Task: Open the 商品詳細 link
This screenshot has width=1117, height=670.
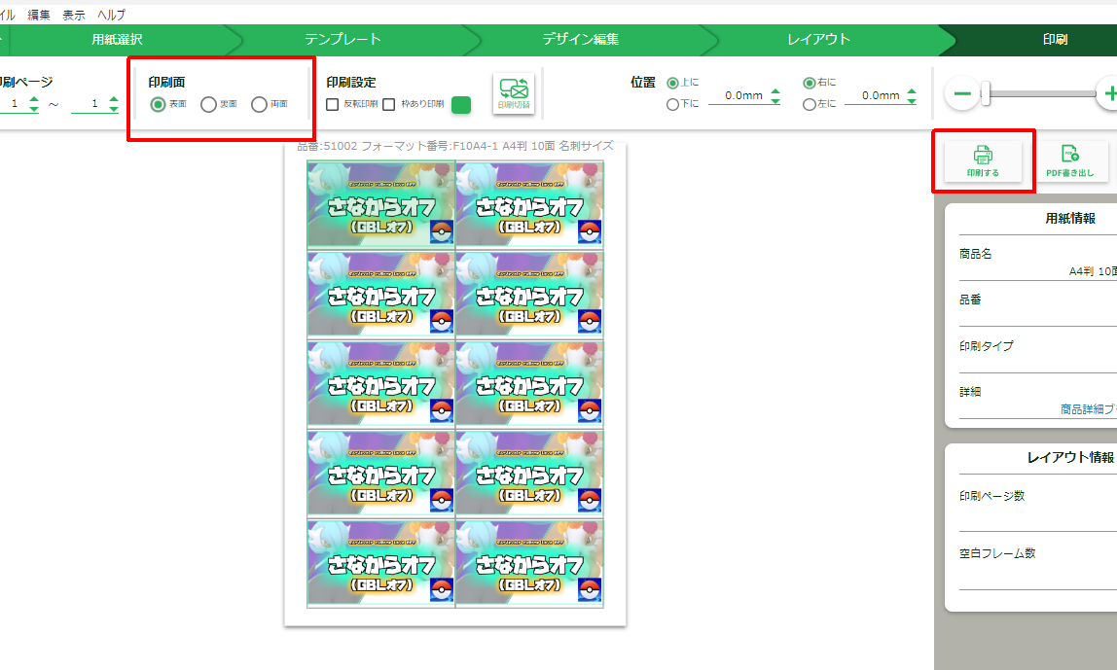Action: [1088, 409]
